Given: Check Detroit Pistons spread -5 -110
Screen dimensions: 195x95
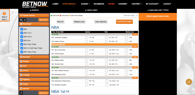Looking at the screenshot, I should click(x=86, y=54).
